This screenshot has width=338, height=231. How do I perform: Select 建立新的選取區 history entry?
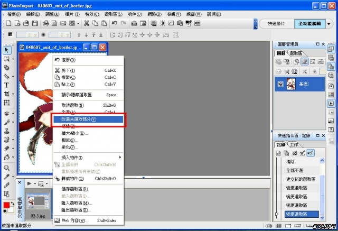point(301,179)
